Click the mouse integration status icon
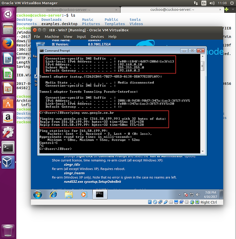Viewport: 236px width, 239px height. click(x=192, y=202)
